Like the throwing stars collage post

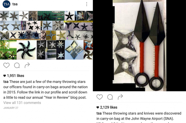coord(6,65)
